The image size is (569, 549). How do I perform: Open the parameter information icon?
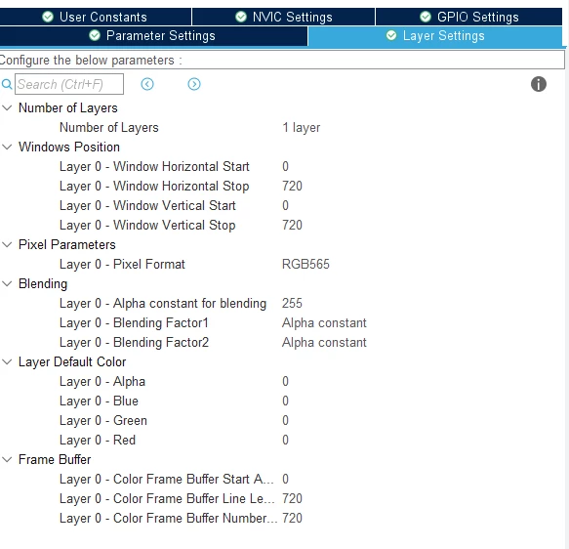tap(539, 84)
